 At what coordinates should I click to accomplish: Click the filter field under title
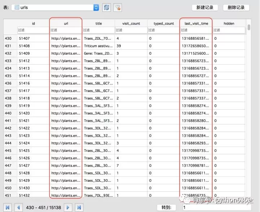click(x=99, y=30)
